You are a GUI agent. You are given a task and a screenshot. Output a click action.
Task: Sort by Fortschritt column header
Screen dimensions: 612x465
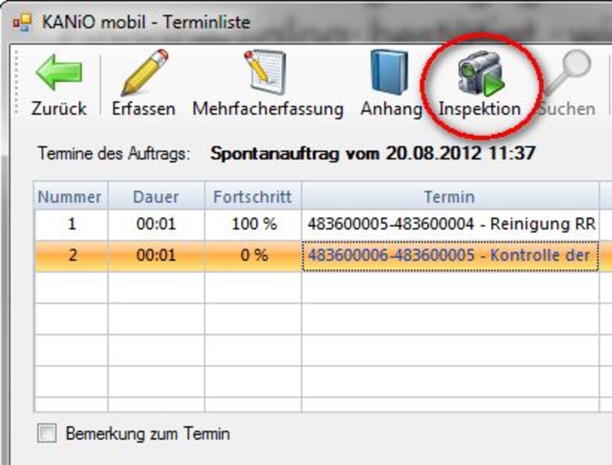tap(253, 196)
